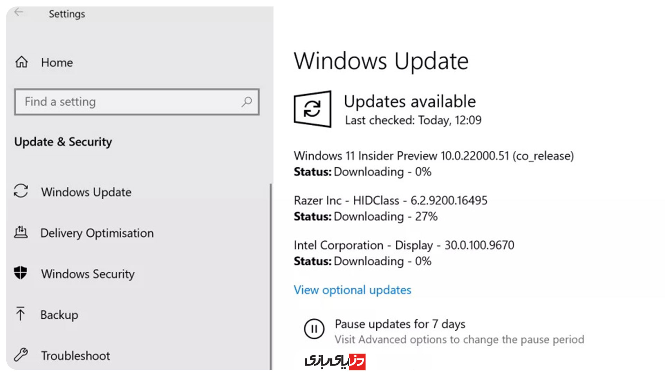671x377 pixels.
Task: Open the Windows Update section
Action: click(86, 192)
